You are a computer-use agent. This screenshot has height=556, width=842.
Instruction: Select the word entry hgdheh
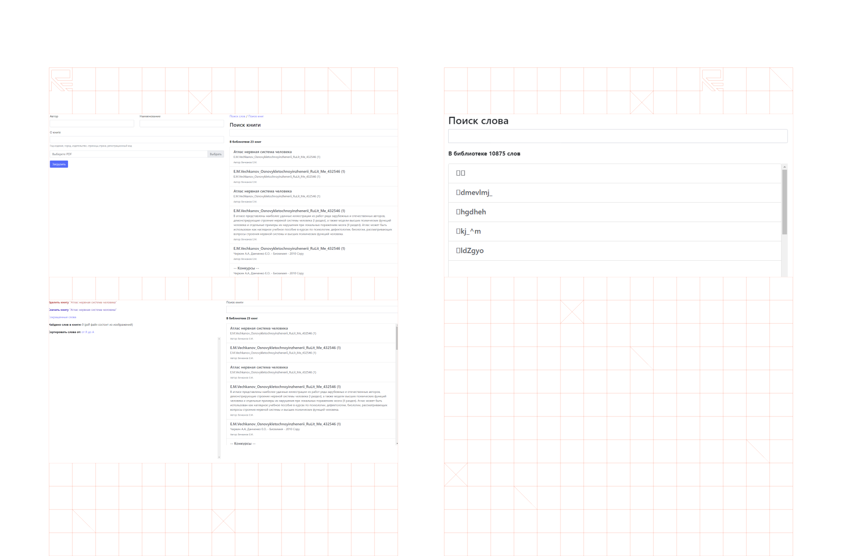471,212
